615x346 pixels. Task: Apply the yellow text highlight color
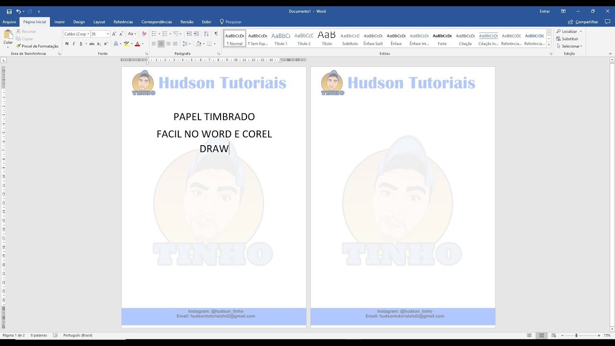pos(126,44)
